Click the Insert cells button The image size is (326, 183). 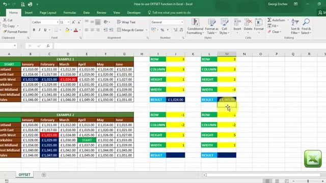click(237, 26)
